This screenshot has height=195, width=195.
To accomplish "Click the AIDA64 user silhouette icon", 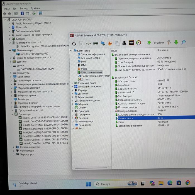I will (124, 43).
